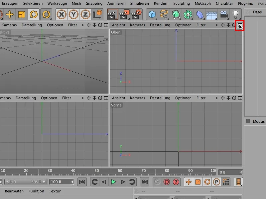Open Kameras menu in Oben viewport
The height and width of the screenshot is (199, 266).
pos(137,25)
